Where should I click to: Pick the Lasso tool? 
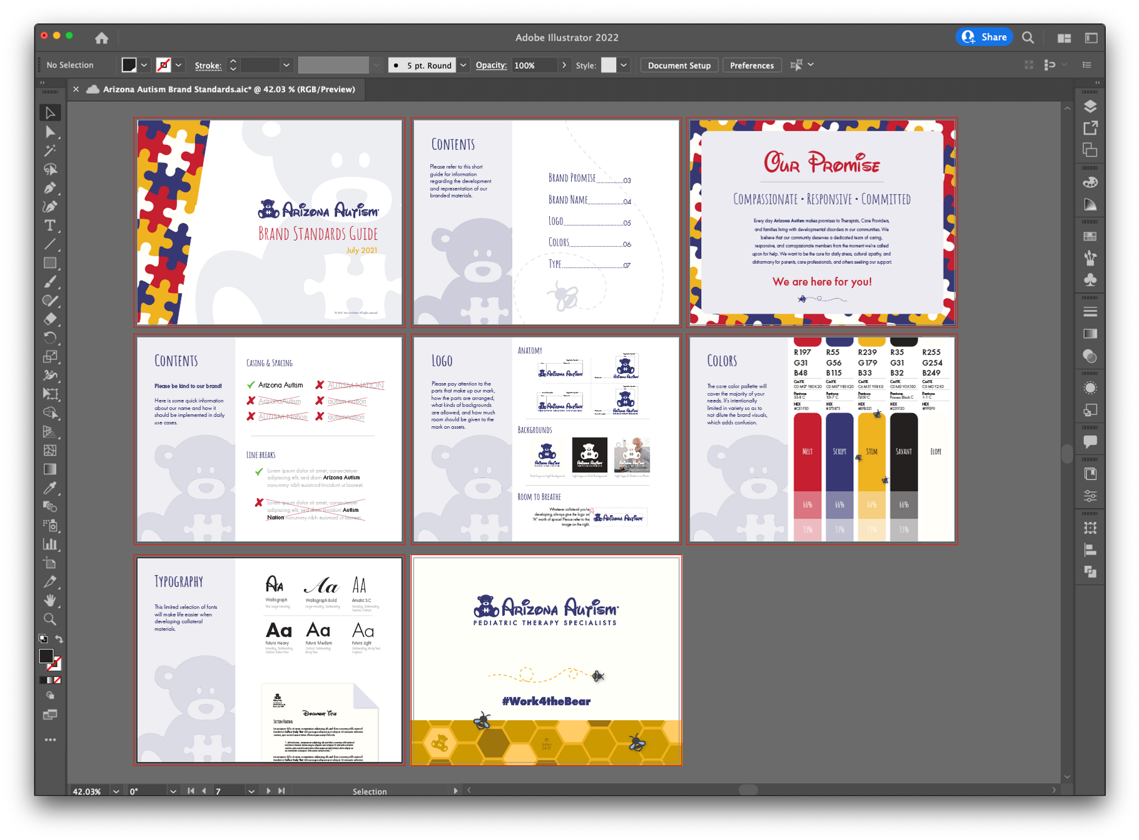pyautogui.click(x=50, y=169)
